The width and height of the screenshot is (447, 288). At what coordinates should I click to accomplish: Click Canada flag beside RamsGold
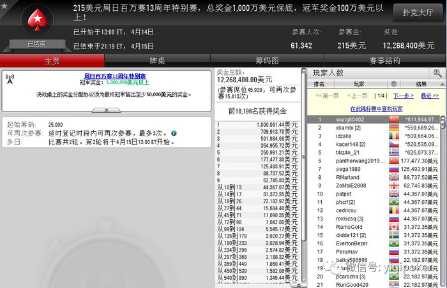point(394,227)
